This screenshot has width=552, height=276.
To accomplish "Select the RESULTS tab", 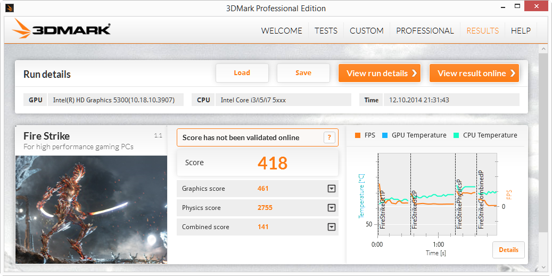I will pyautogui.click(x=482, y=31).
